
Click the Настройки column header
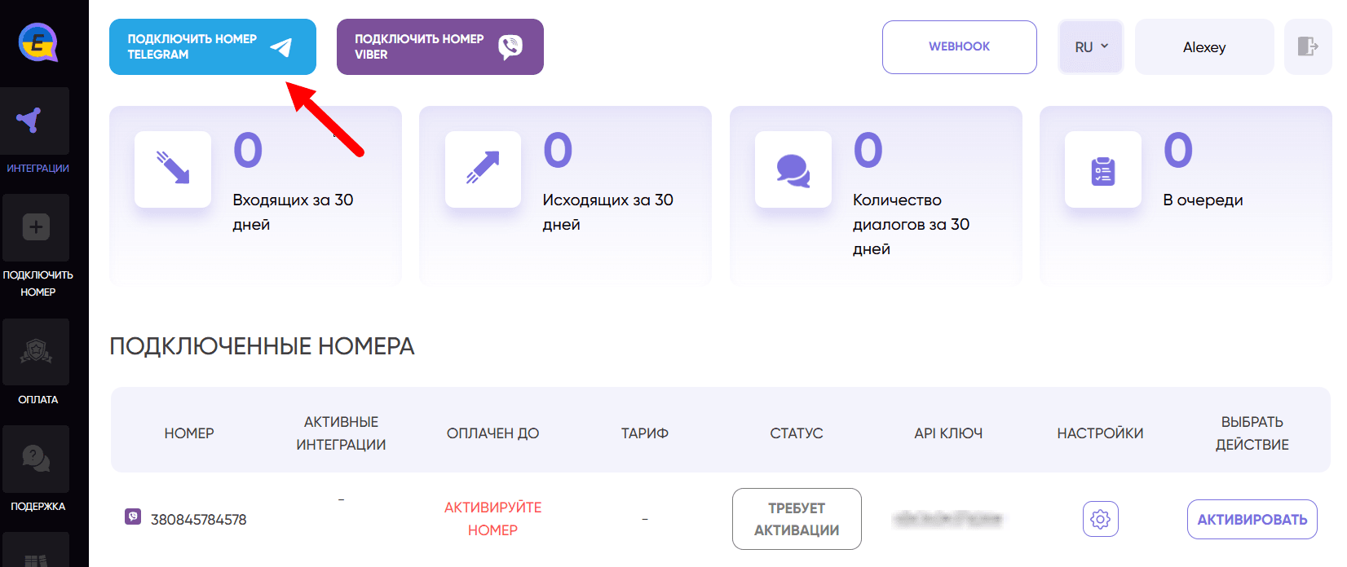1100,433
